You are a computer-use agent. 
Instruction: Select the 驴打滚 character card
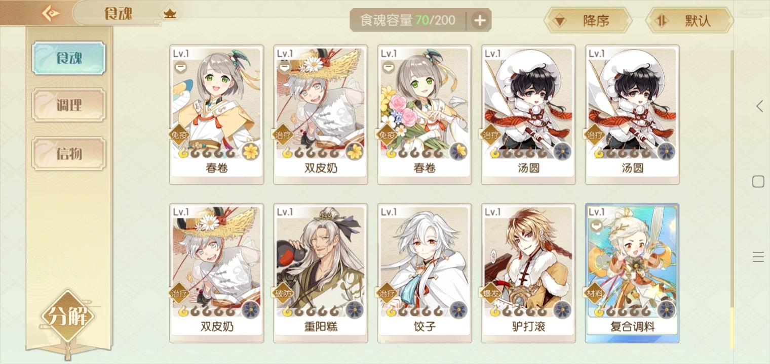[x=528, y=273]
